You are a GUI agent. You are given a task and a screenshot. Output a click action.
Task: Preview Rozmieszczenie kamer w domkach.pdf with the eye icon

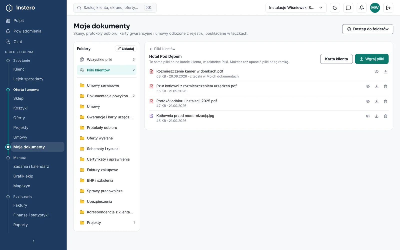tap(376, 72)
